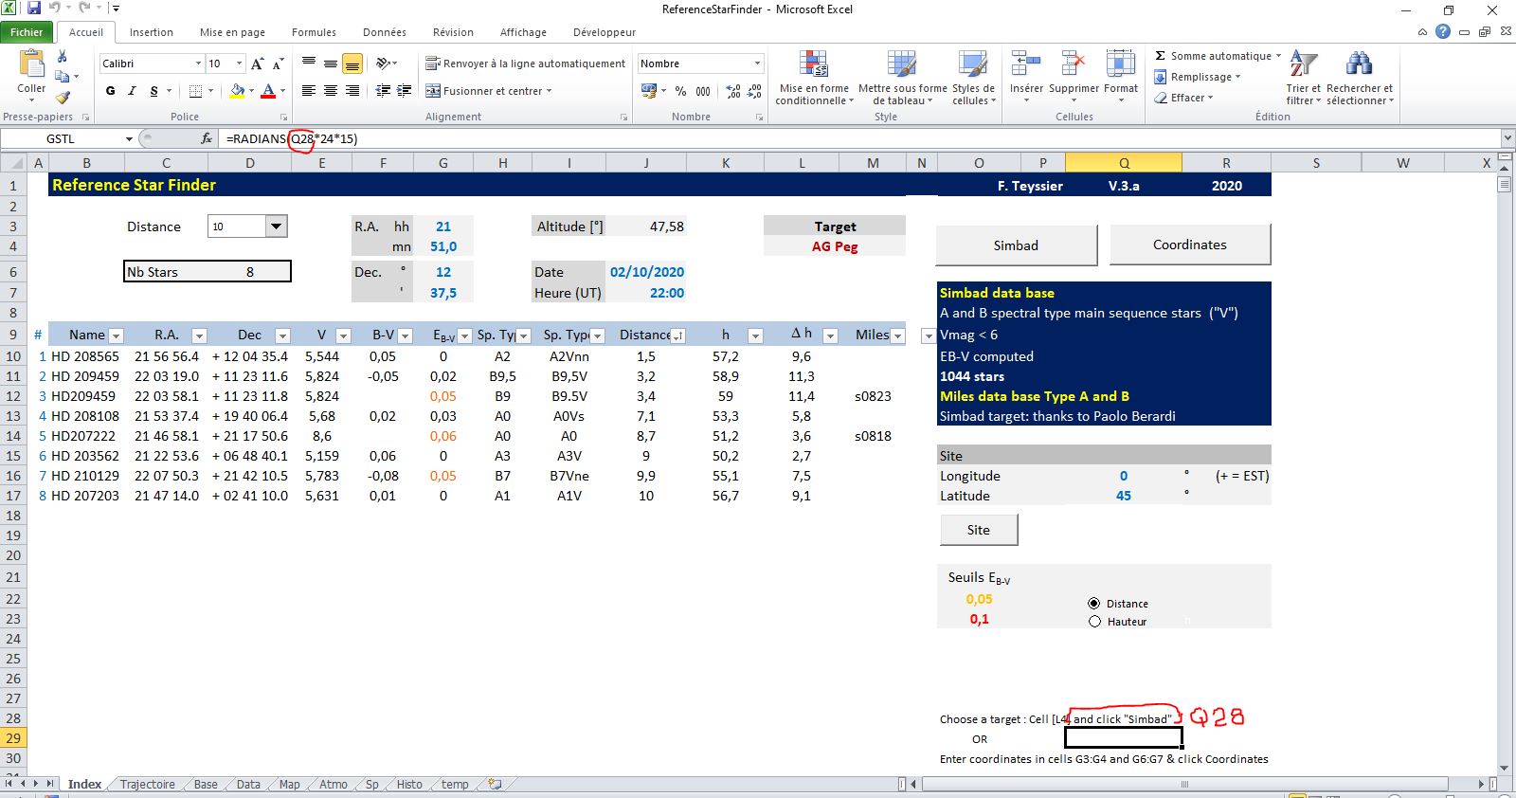This screenshot has height=798, width=1516.
Task: Click the percent style icon
Action: click(680, 91)
